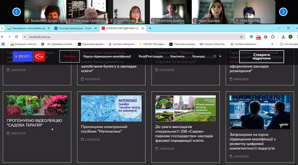Open the UKR.NET: Всі новин... bookmark
Viewport: 298px width, 165px height.
pyautogui.click(x=153, y=44)
